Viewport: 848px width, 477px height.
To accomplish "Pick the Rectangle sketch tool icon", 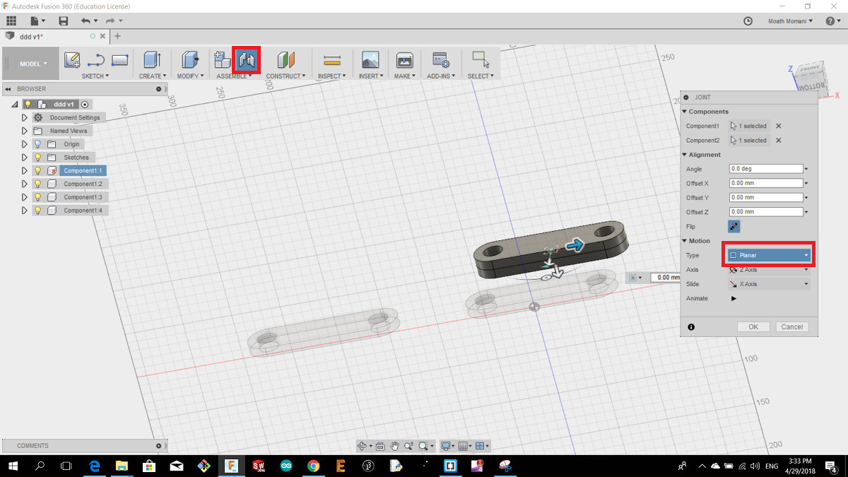I will point(119,60).
